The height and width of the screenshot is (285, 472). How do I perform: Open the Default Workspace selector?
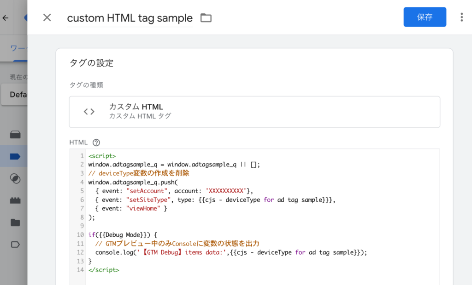(x=18, y=95)
